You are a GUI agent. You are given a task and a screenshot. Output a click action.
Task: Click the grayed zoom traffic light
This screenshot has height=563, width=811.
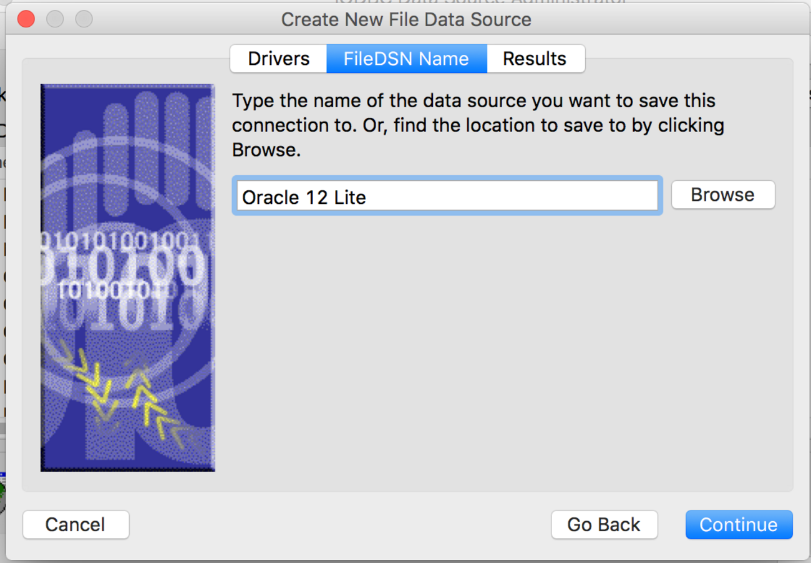[x=83, y=19]
